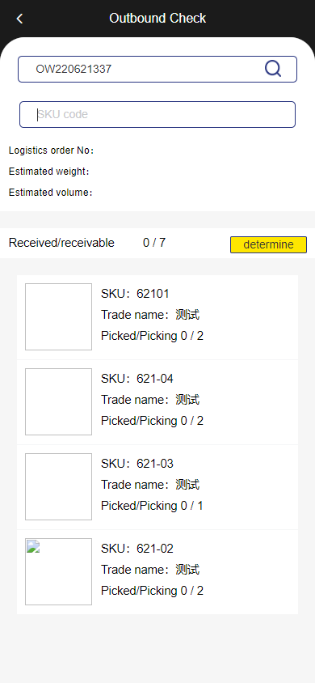
Task: Open the SKU 621-02 text label
Action: tap(137, 549)
